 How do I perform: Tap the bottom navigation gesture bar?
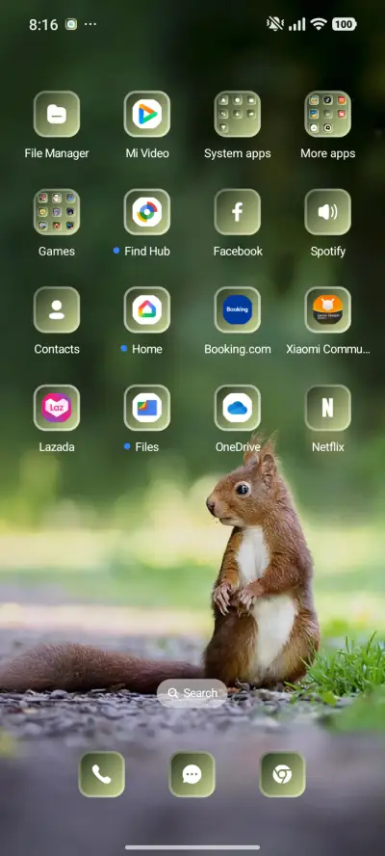pos(192,847)
